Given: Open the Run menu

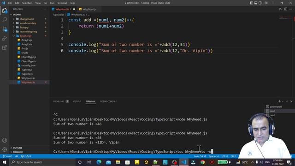Looking at the screenshot, I should tap(52, 3).
